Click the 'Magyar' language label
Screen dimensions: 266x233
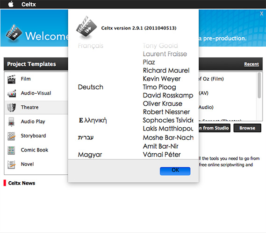(x=90, y=155)
